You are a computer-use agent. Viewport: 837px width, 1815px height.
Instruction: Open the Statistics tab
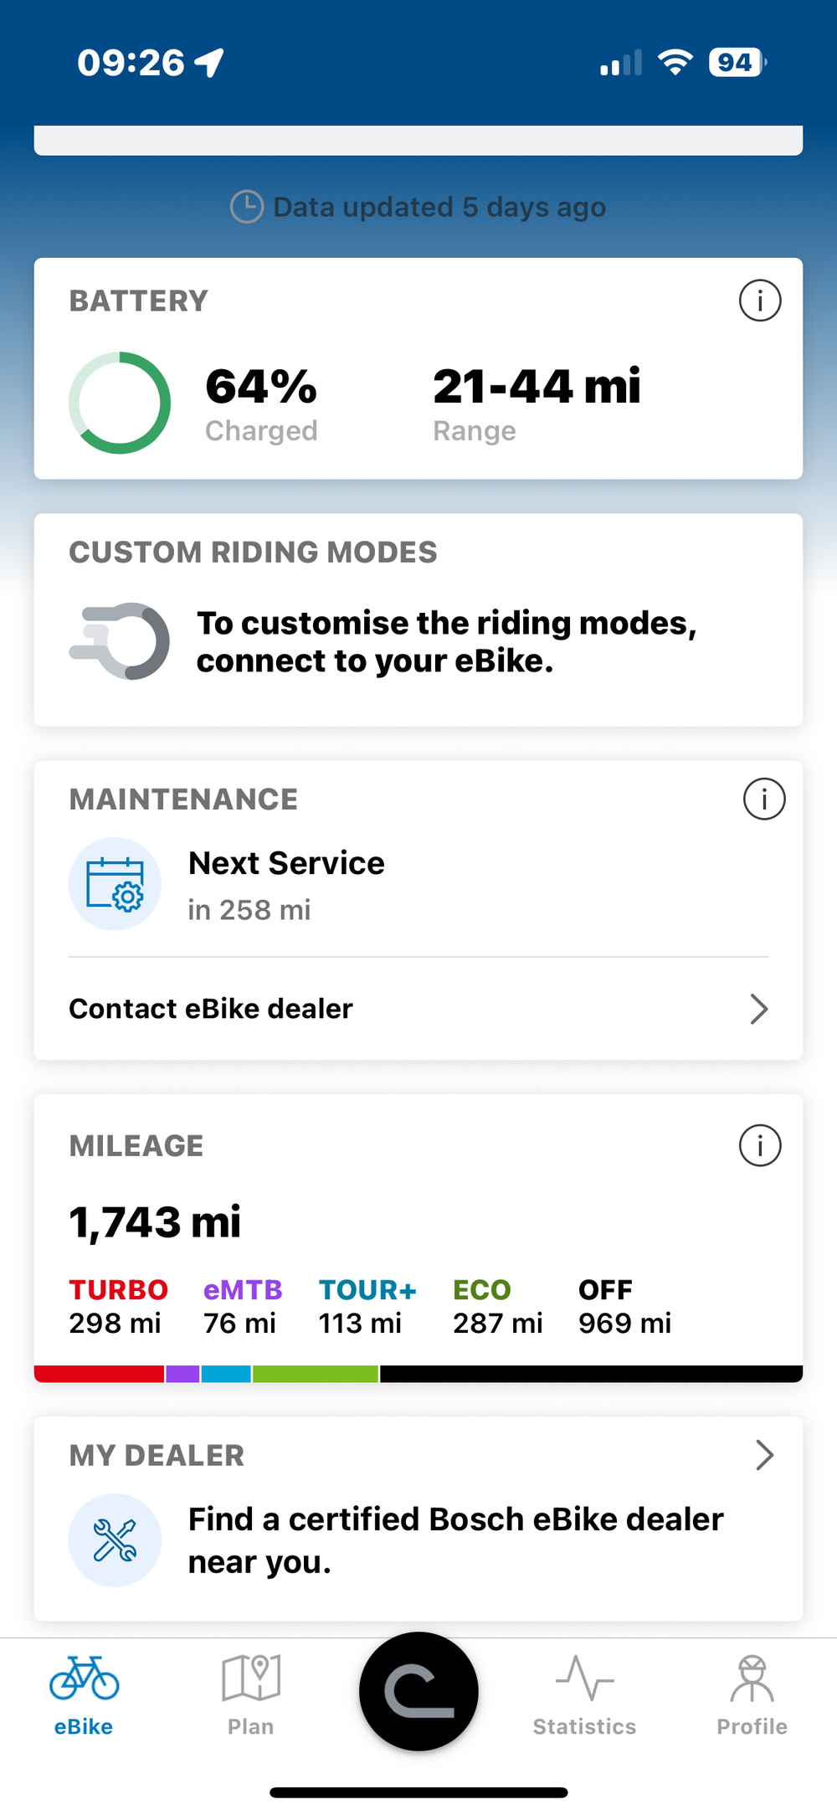[584, 1694]
